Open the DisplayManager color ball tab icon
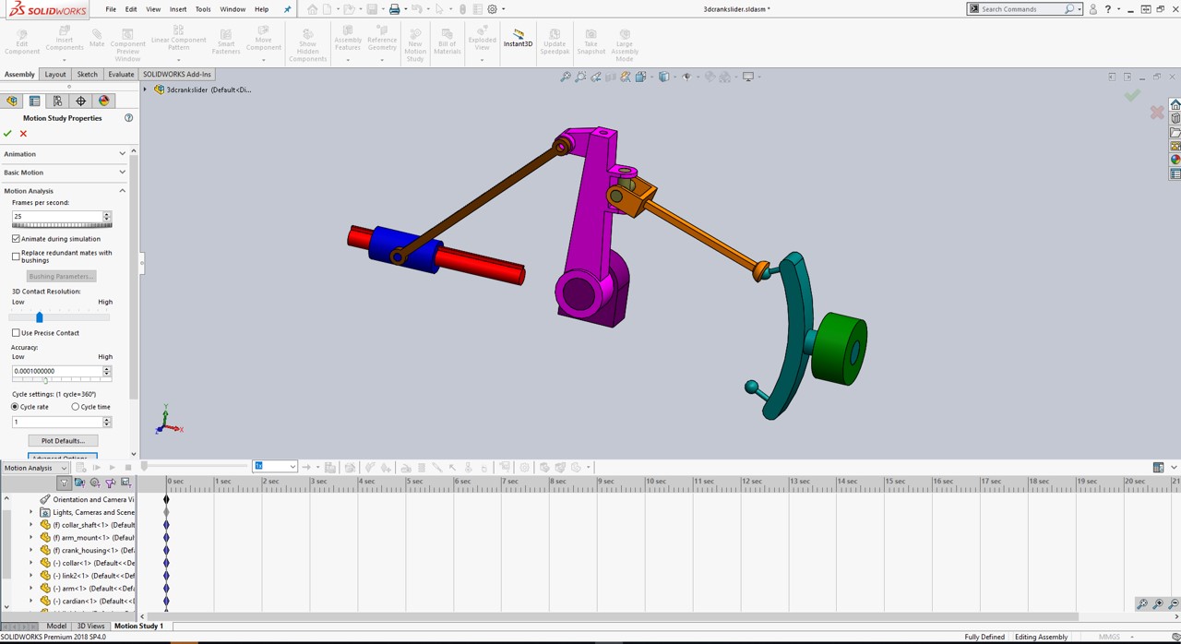Image resolution: width=1181 pixels, height=644 pixels. (103, 101)
